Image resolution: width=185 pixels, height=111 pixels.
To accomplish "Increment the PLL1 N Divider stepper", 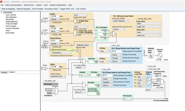I will pyautogui.click(x=96, y=61).
